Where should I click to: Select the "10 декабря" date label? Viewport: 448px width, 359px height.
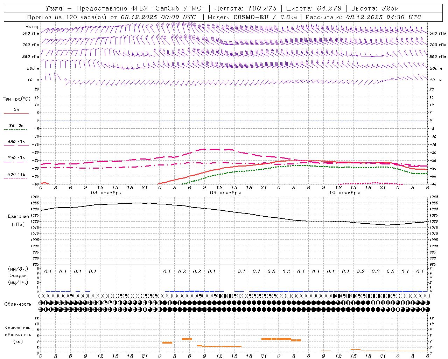[x=344, y=193]
